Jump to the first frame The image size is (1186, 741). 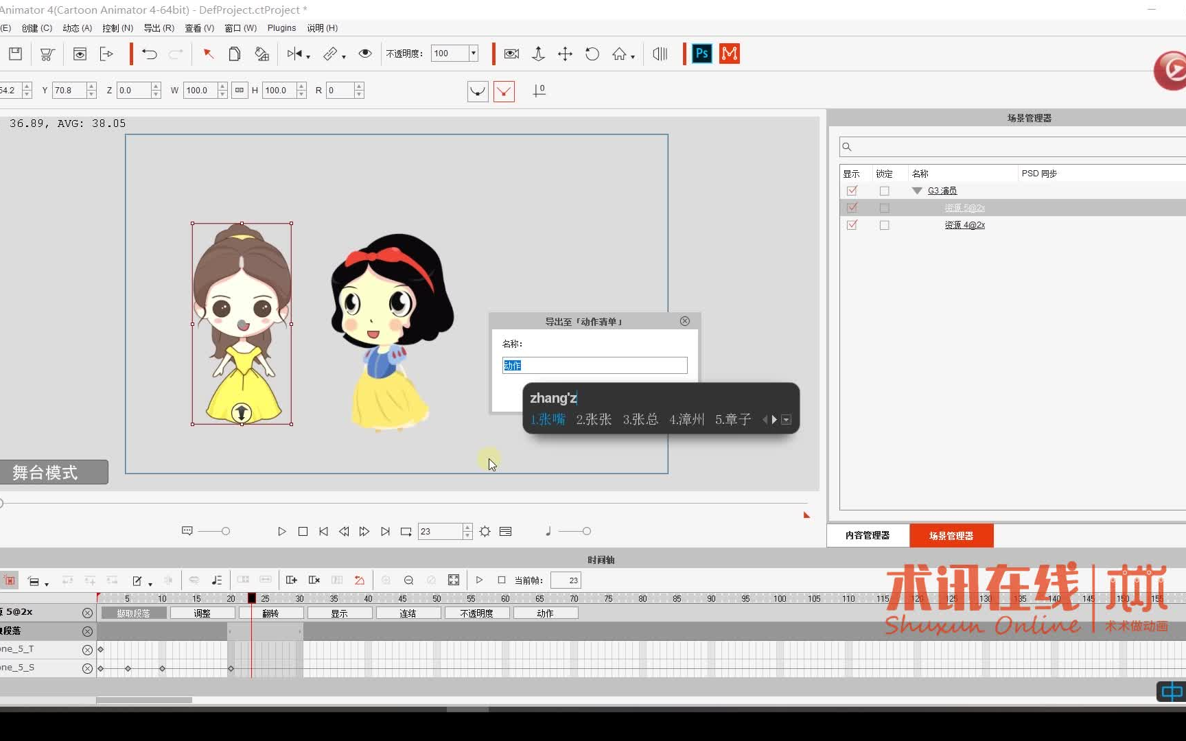point(323,532)
